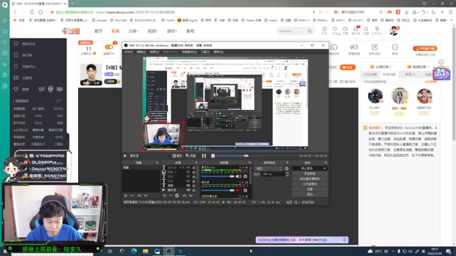This screenshot has width=456, height=256.
Task: Open Douyu history clock icon
Action: [x=324, y=29]
